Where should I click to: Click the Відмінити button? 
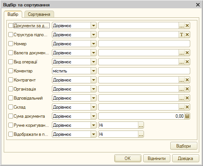[x=157, y=158]
